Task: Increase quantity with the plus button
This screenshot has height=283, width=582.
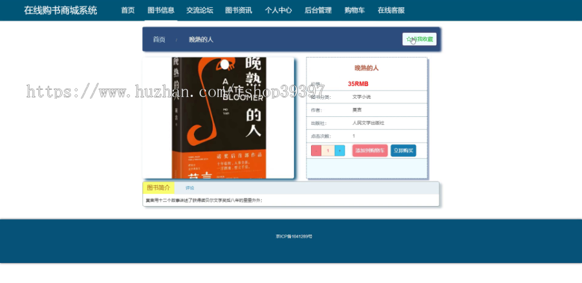Action: (339, 151)
